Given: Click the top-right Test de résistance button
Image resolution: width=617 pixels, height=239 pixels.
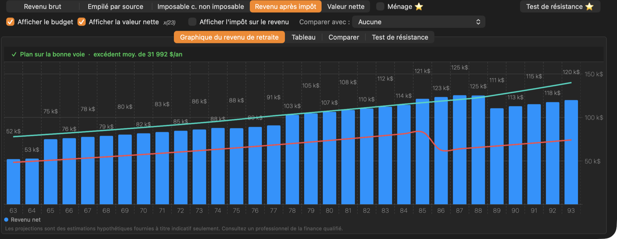Looking at the screenshot, I should (560, 6).
